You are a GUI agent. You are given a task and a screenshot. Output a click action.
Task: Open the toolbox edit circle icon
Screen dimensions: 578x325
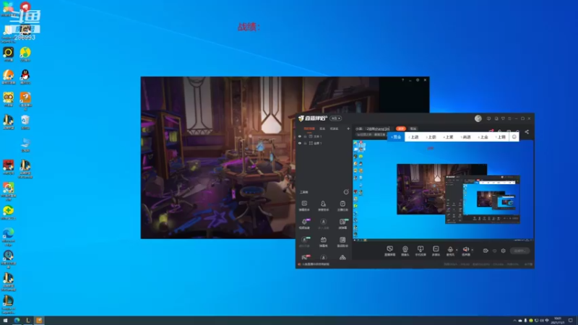click(346, 191)
